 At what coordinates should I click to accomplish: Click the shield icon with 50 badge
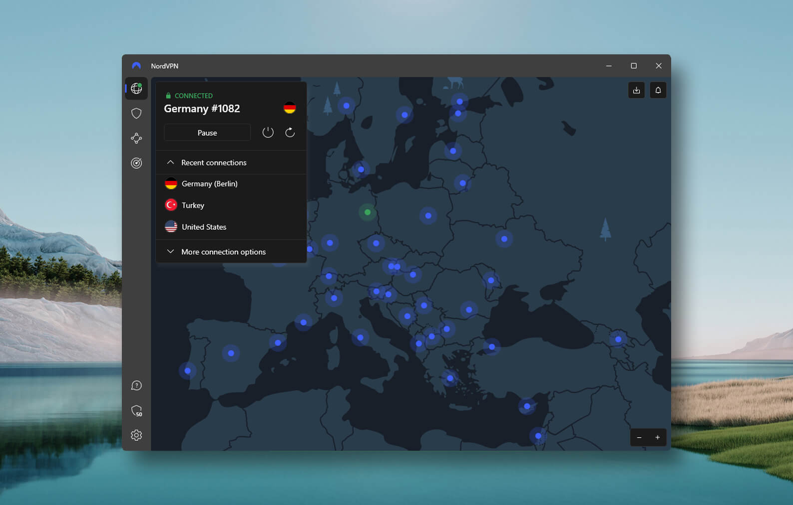[x=136, y=410]
